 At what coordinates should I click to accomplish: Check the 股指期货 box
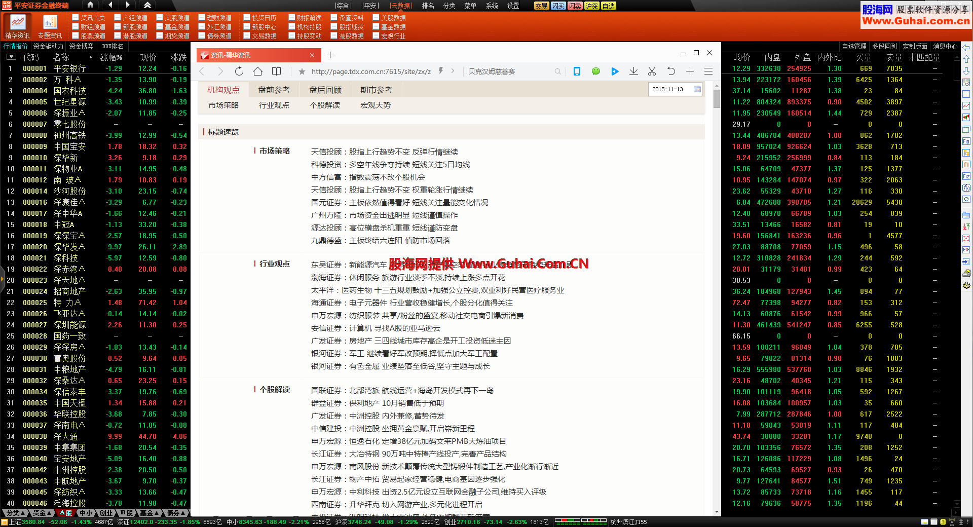tap(334, 27)
